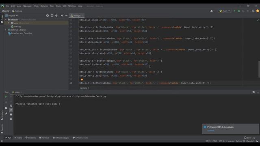Open the Favorites side tool tab with star

[x=2, y=129]
